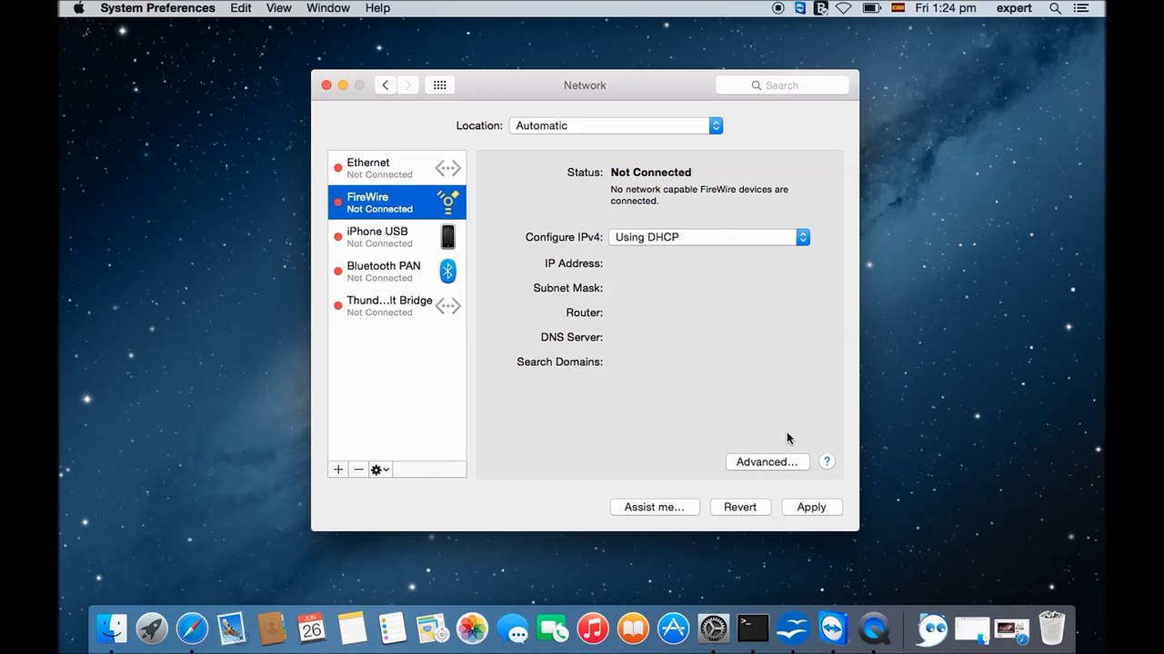Open Contacts from the Dock

click(272, 628)
